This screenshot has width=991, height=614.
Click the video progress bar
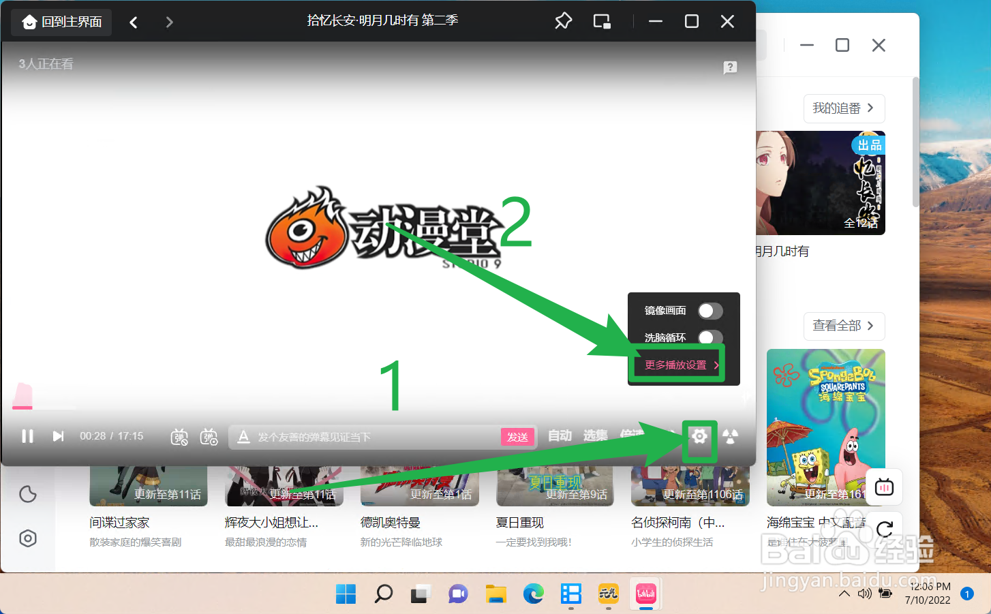tap(378, 408)
